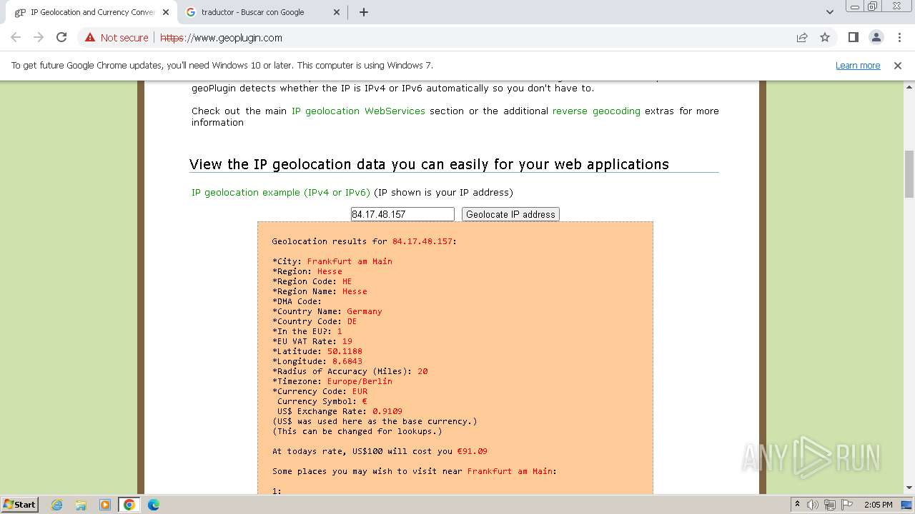
Task: Open the Action Center flag icon
Action: pos(847,505)
